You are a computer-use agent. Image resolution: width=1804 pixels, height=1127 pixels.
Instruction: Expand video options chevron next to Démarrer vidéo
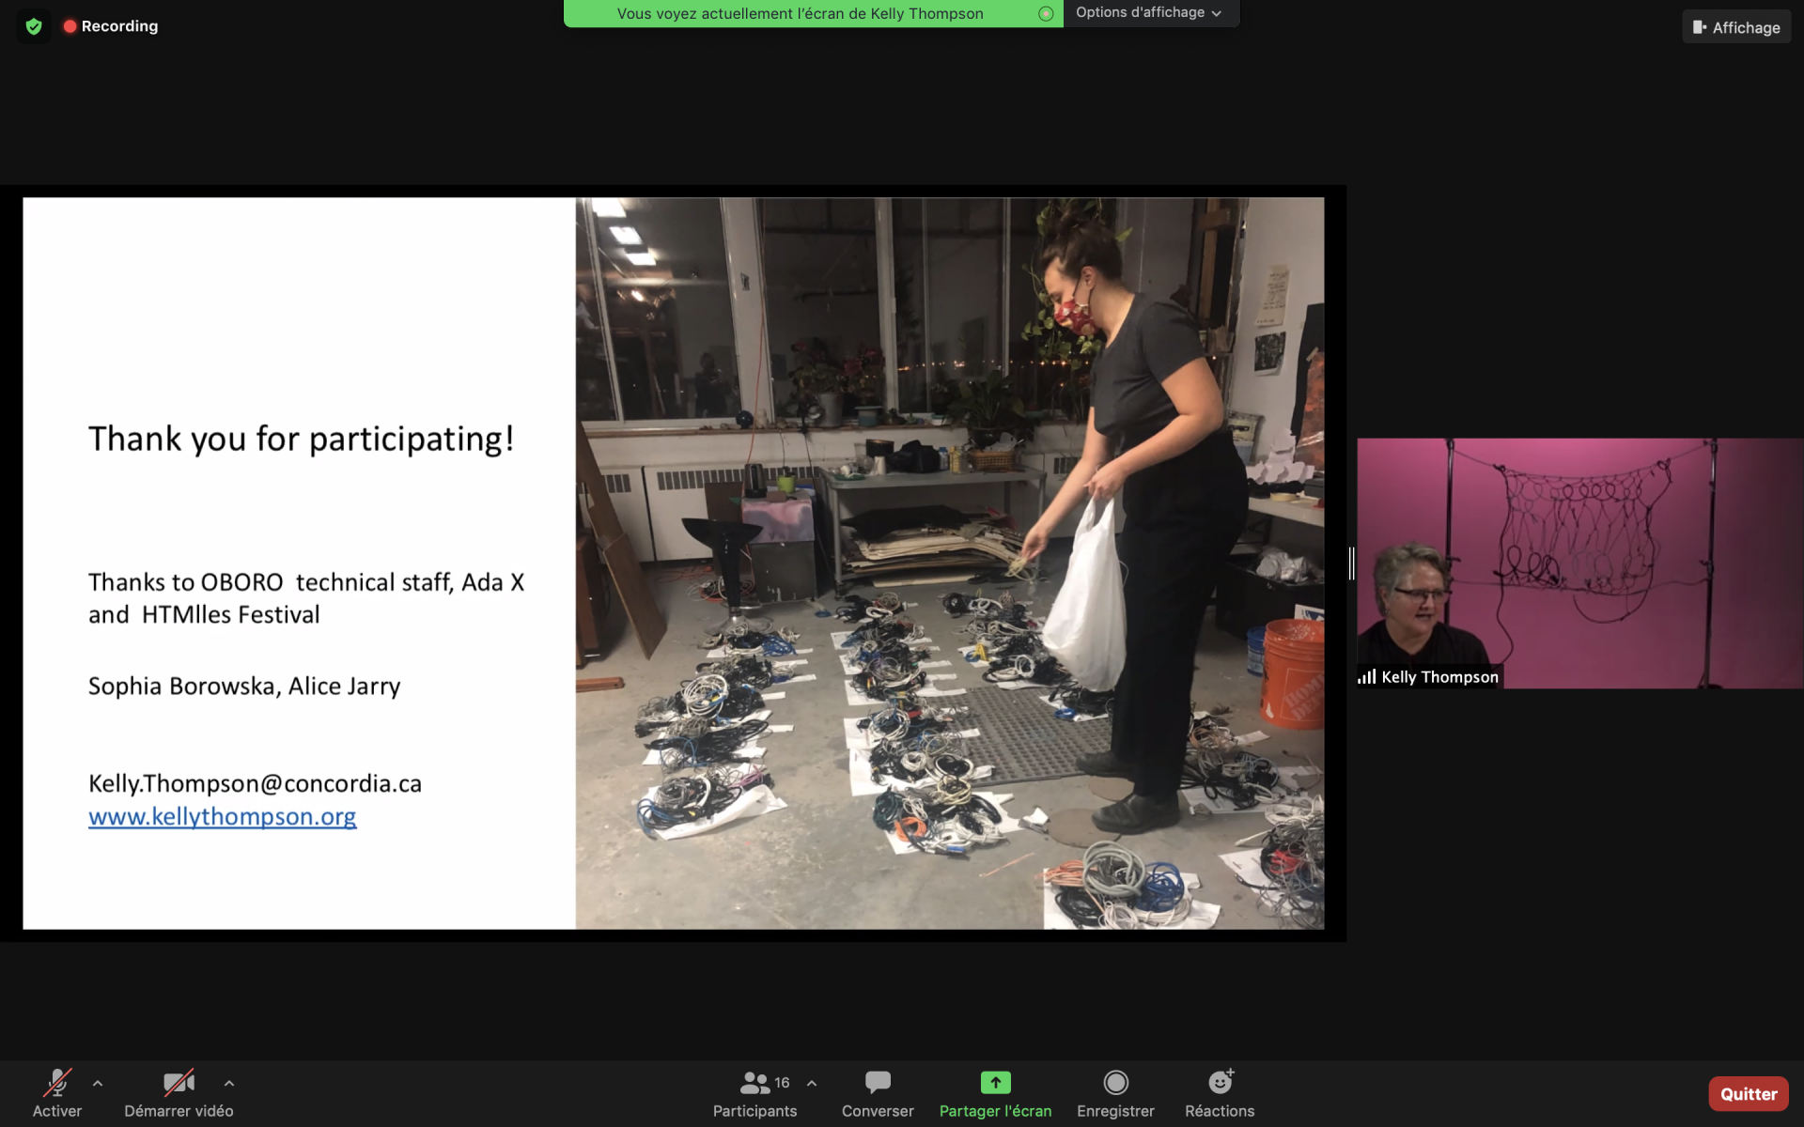tap(229, 1083)
